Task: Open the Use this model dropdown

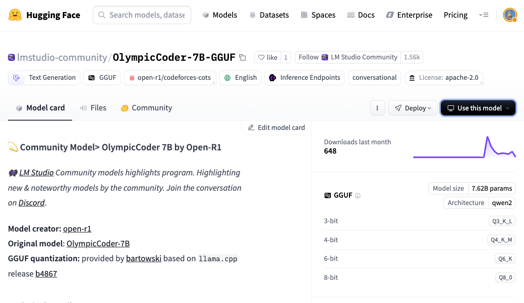Action: pos(478,108)
